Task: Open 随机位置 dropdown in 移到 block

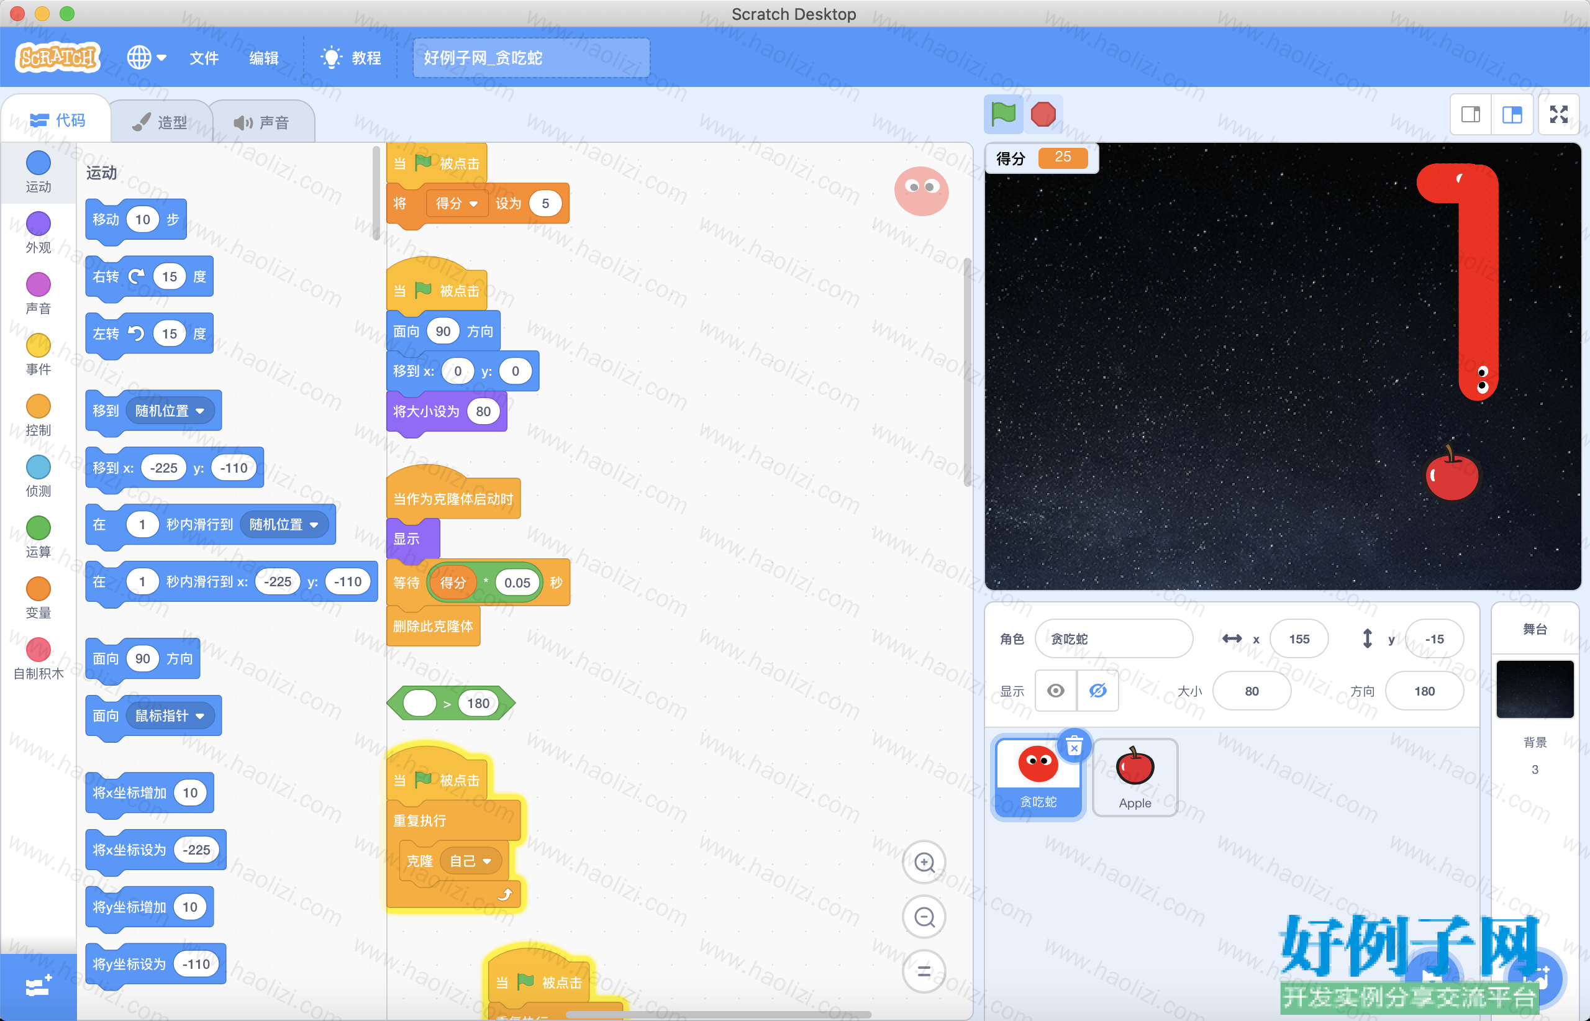Action: point(170,411)
